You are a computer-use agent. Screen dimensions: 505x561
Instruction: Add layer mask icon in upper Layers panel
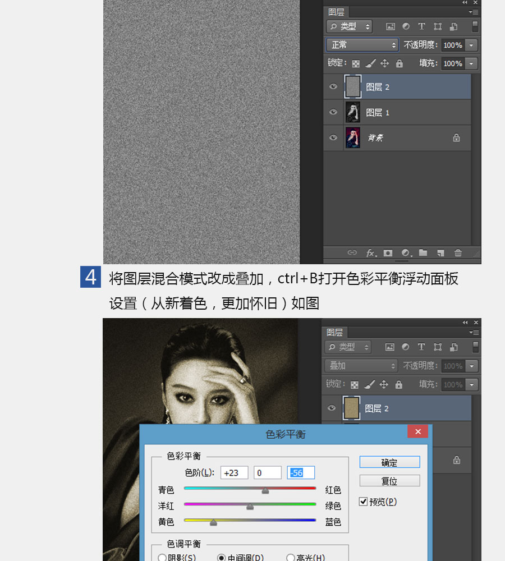(388, 253)
